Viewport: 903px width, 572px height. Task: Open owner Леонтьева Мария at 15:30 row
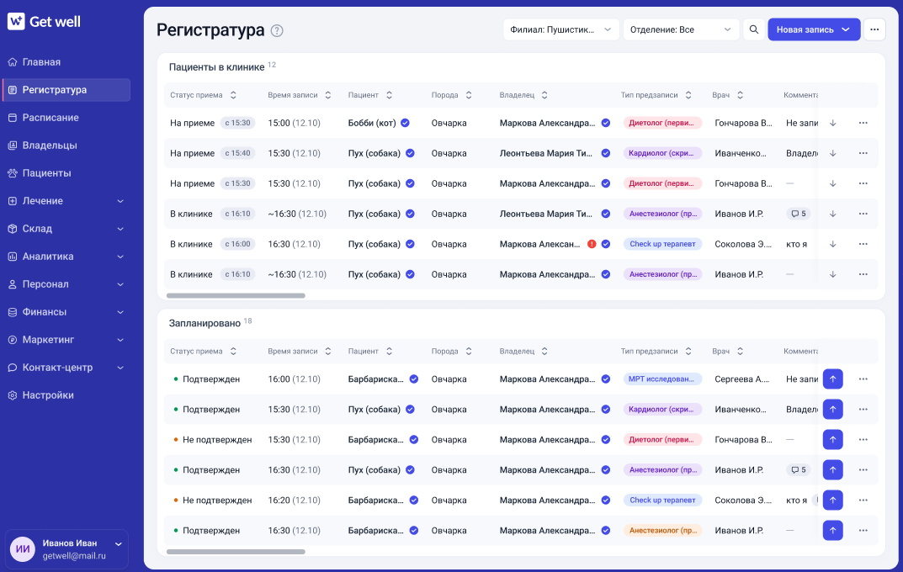tap(546, 153)
